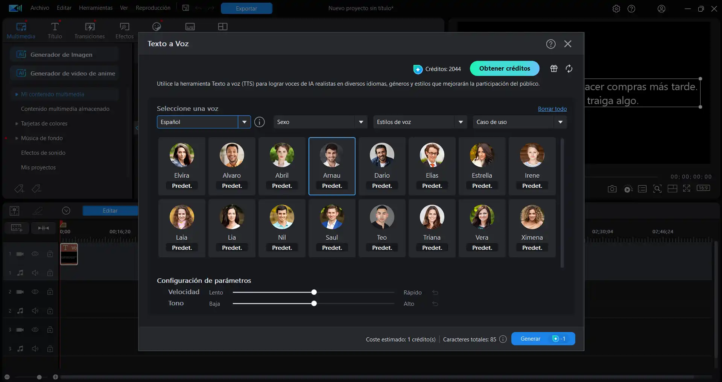Reset the Tono slider with its undo arrow
The width and height of the screenshot is (722, 382).
coord(435,304)
